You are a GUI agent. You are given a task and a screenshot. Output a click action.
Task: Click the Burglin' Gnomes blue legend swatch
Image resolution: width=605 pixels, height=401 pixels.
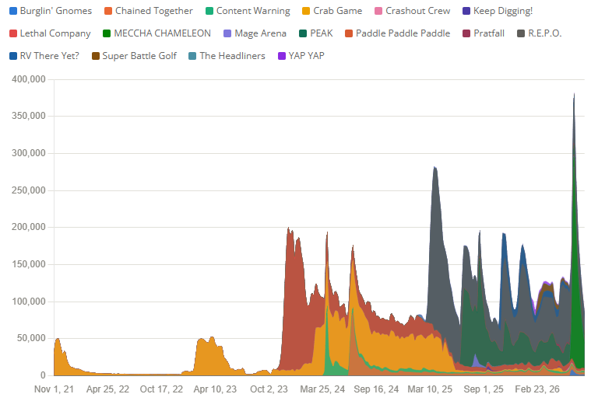tap(12, 11)
